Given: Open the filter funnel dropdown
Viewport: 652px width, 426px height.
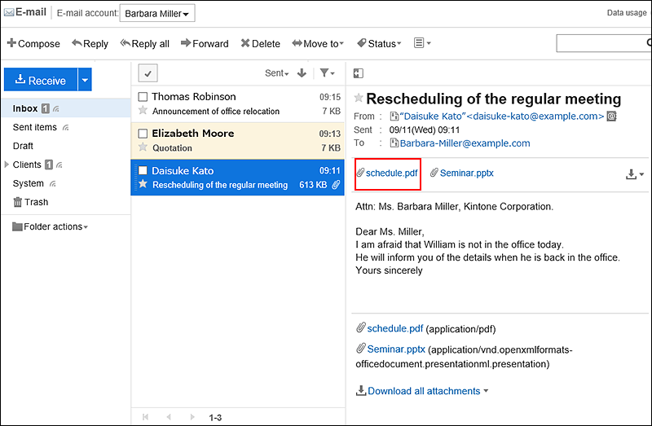Looking at the screenshot, I should coord(327,73).
